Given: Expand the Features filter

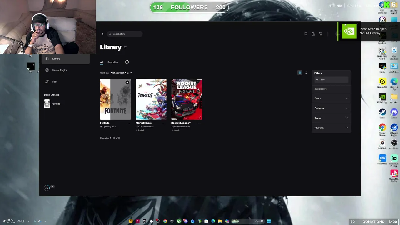Looking at the screenshot, I should (331, 108).
